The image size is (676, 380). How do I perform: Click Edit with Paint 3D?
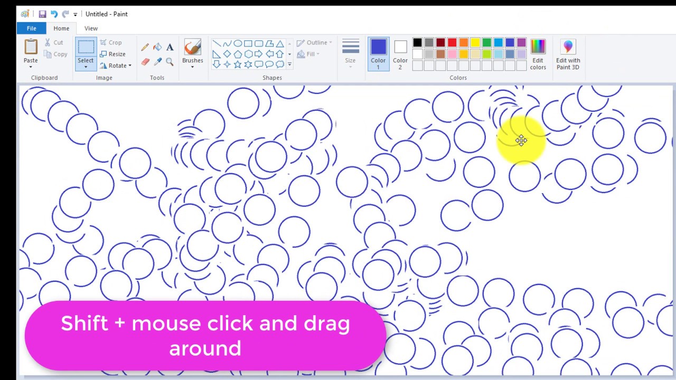[568, 54]
